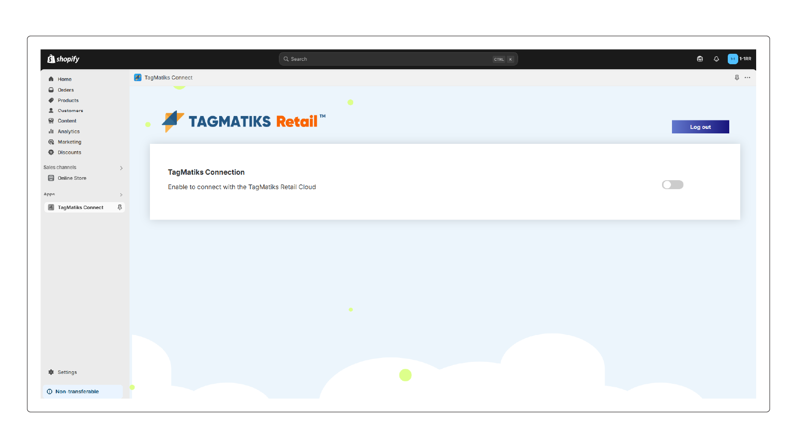Click the TagMatiks Connect header title
Screen dimensions: 797x448
(x=168, y=78)
